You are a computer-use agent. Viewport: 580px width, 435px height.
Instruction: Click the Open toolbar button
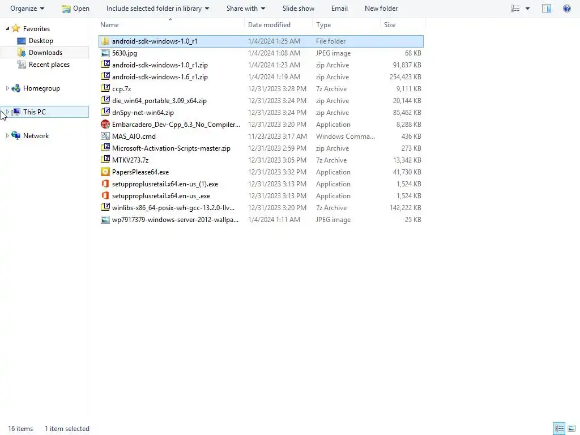click(75, 8)
